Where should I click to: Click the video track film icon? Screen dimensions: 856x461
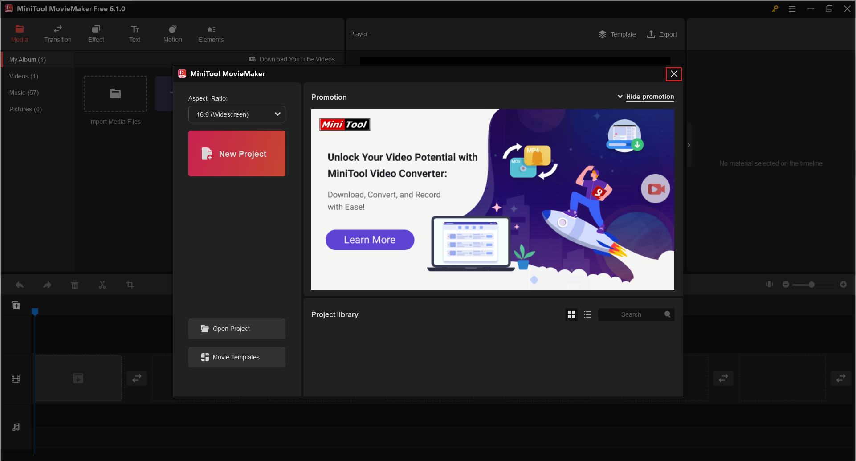tap(16, 379)
